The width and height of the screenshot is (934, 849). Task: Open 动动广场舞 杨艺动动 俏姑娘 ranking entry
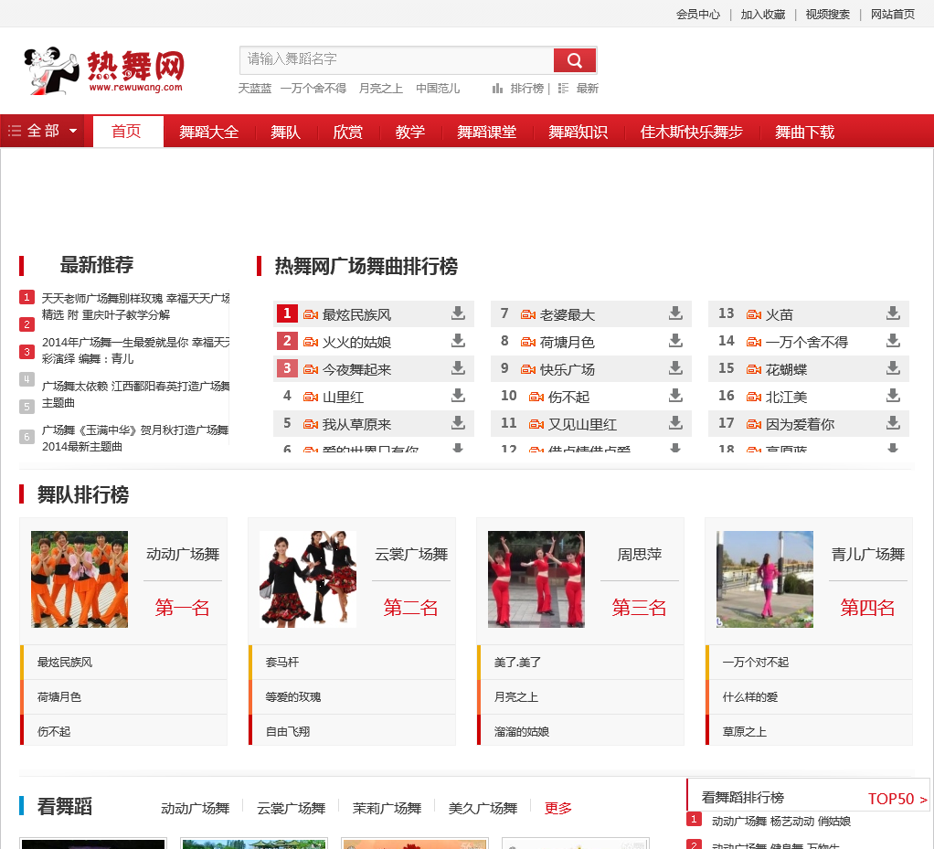[x=780, y=822]
